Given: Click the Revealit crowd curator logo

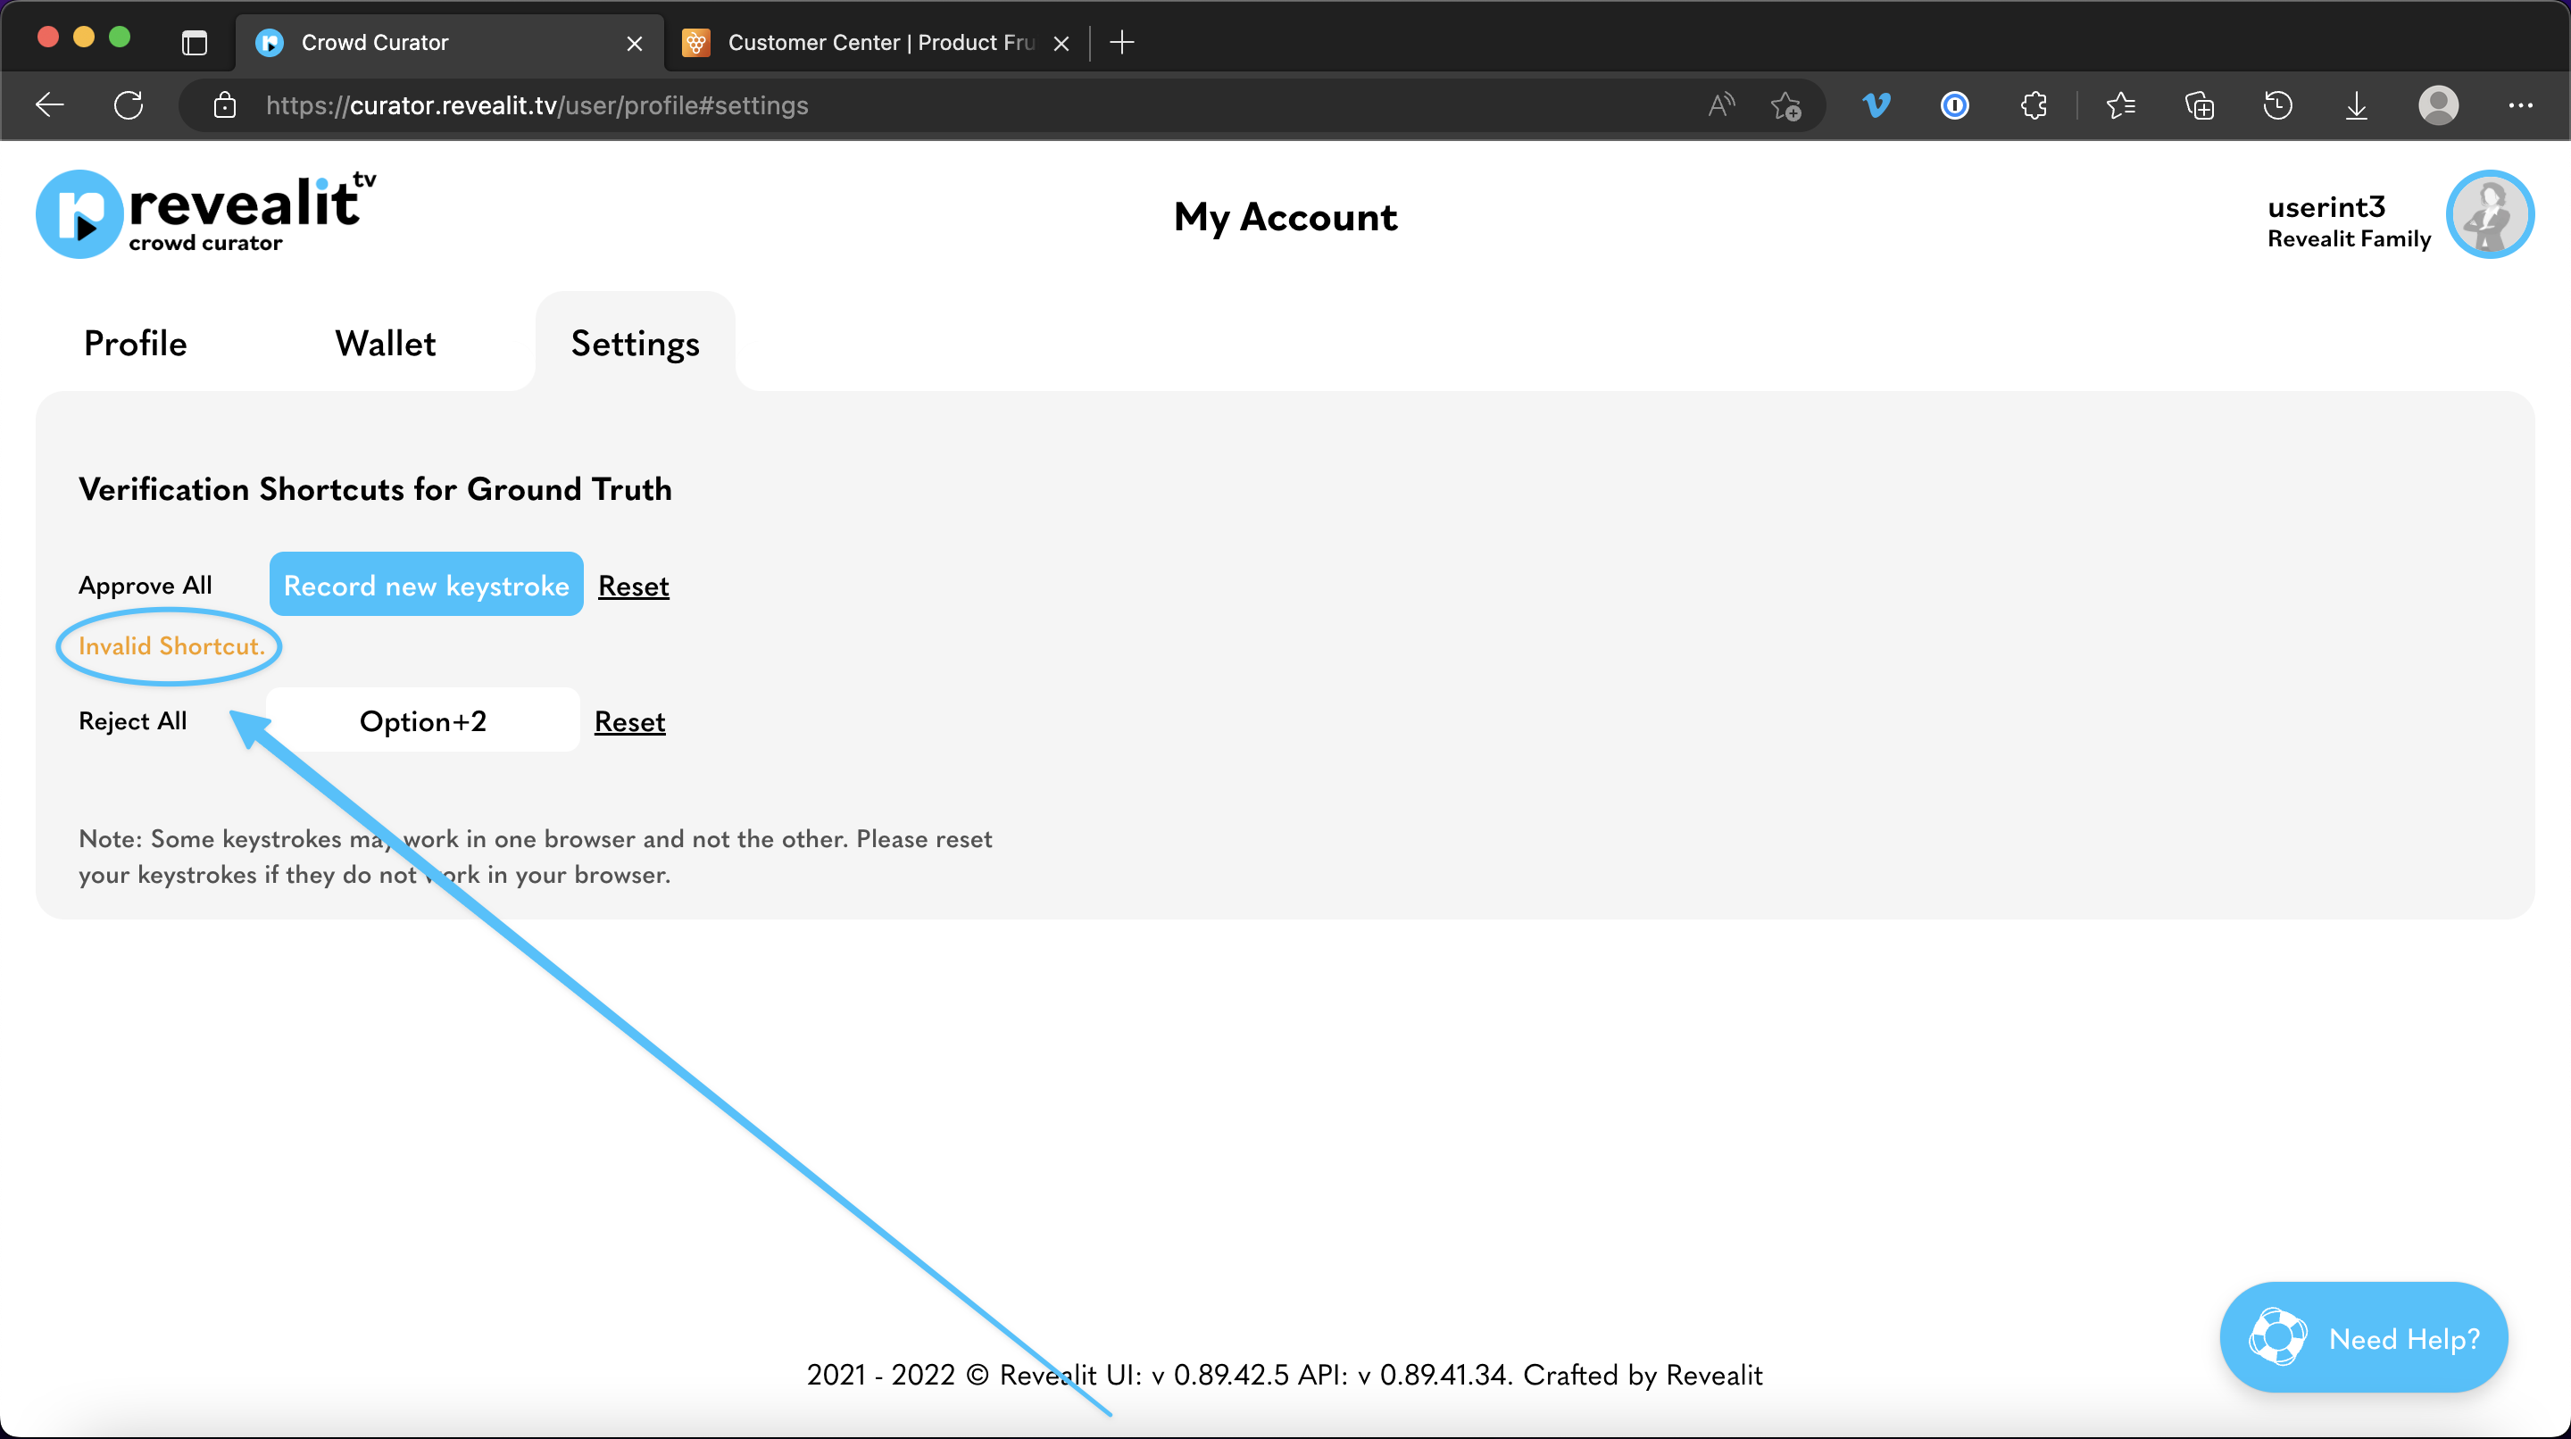Looking at the screenshot, I should [205, 212].
